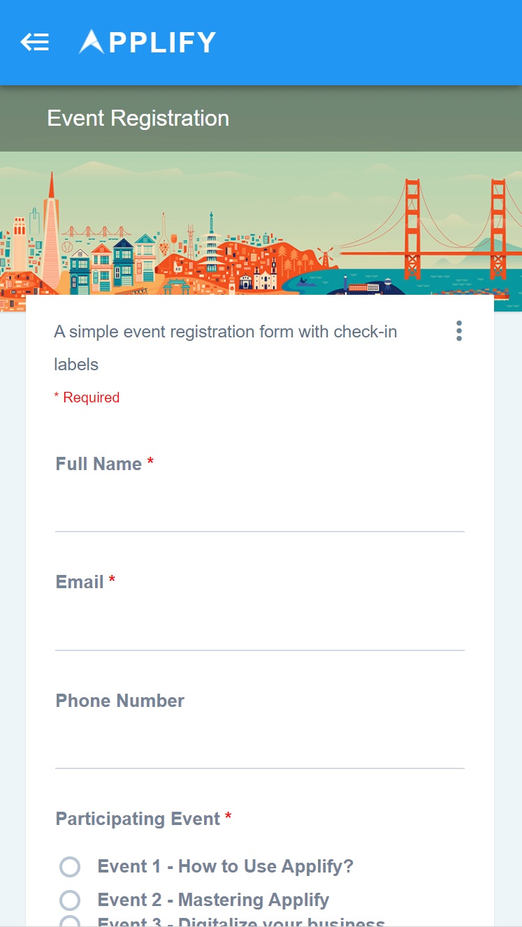Click the form description text
Viewport: 522px width, 927px height.
(225, 347)
